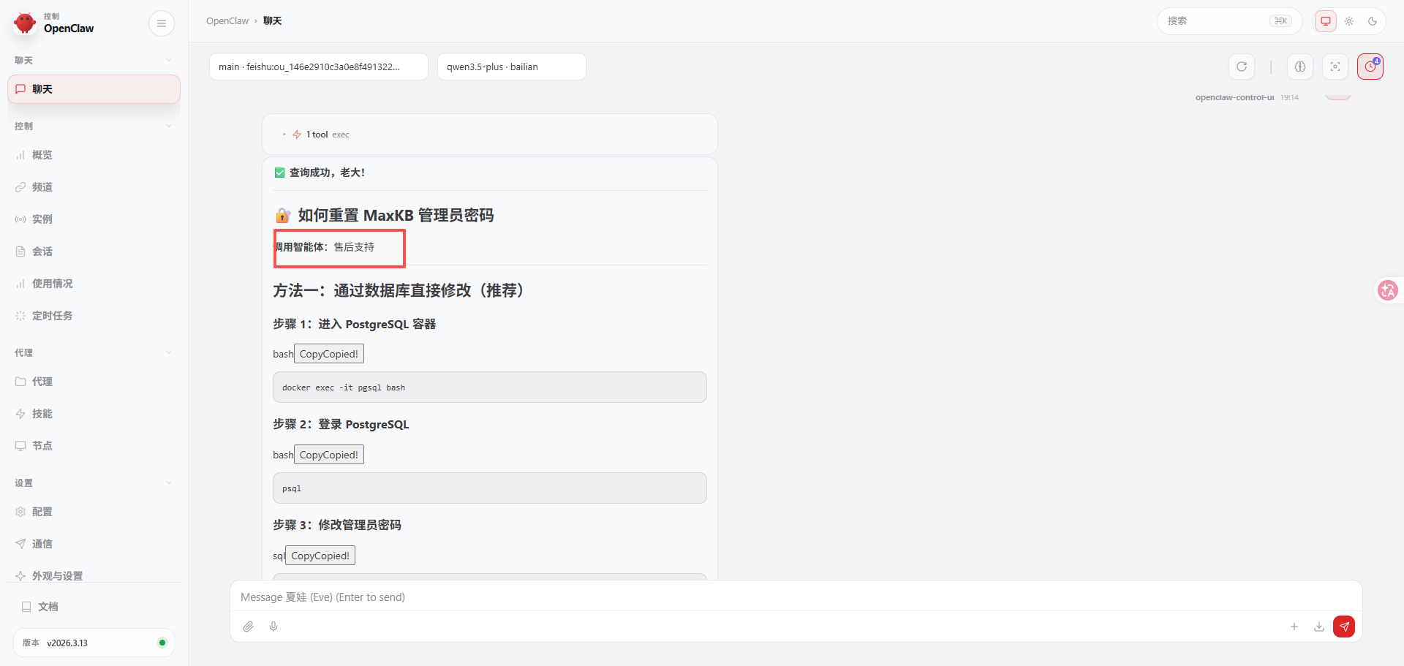Open the session selector dropdown main · feishu
The height and width of the screenshot is (666, 1404).
[318, 67]
